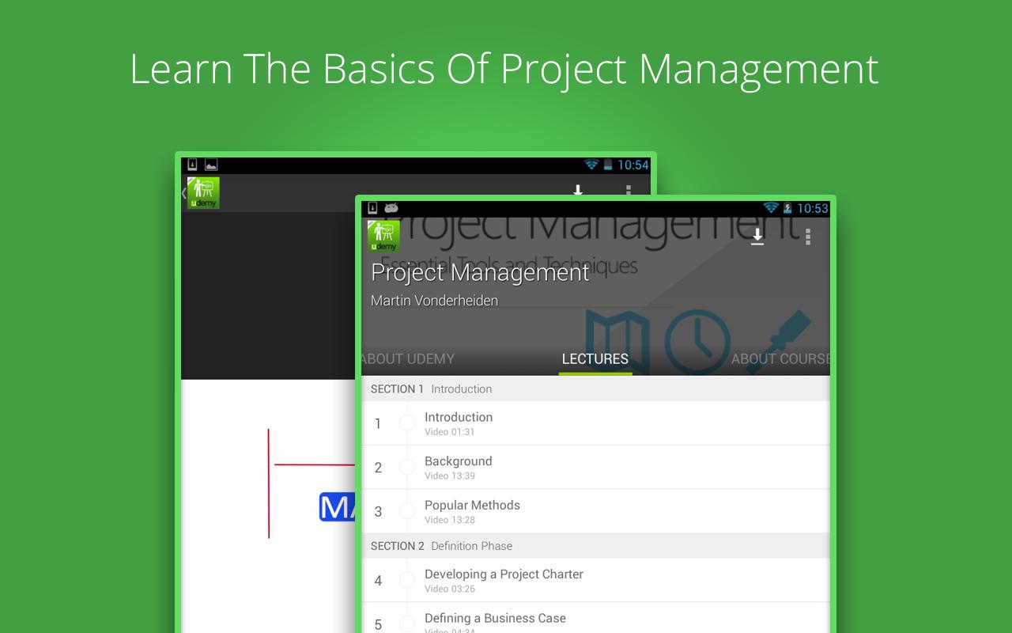This screenshot has width=1012, height=633.
Task: Tap Martin Vonderheiden instructor name
Action: tap(434, 301)
